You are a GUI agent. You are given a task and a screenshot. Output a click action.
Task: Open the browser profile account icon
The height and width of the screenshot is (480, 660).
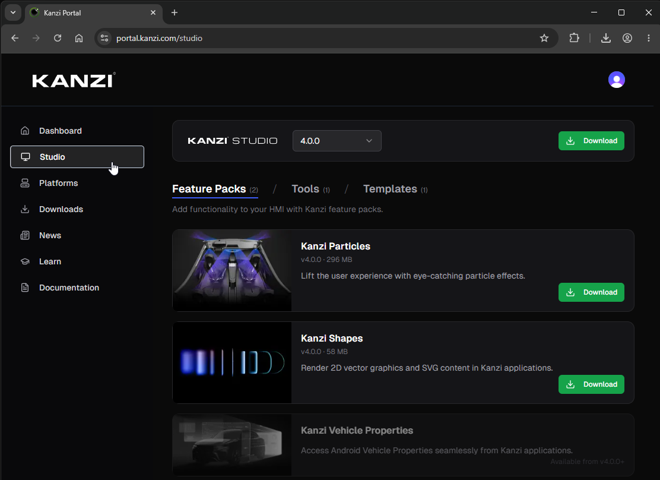pyautogui.click(x=627, y=38)
